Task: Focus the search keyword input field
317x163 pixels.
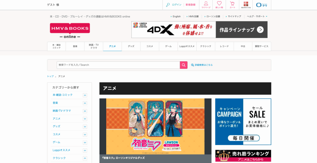Action: (x=118, y=65)
